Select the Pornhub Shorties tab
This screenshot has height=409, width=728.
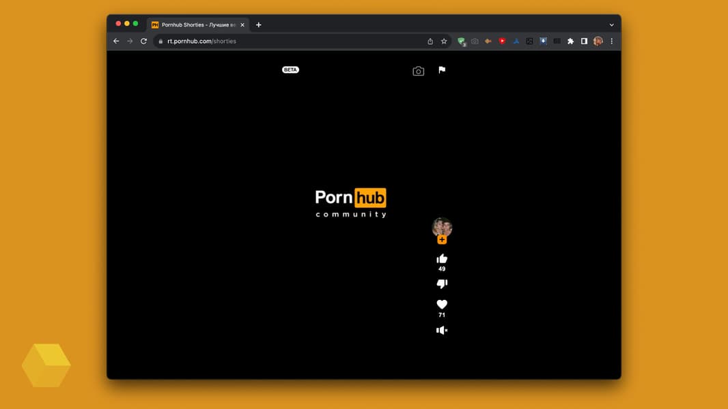[198, 25]
